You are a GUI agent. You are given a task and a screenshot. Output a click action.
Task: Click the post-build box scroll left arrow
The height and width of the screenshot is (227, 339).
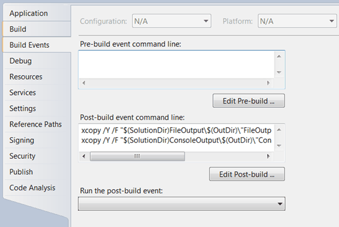84,156
